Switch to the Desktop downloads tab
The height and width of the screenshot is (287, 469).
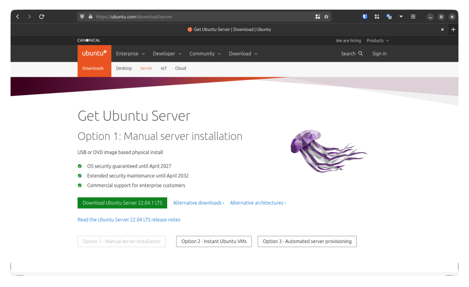pos(124,68)
